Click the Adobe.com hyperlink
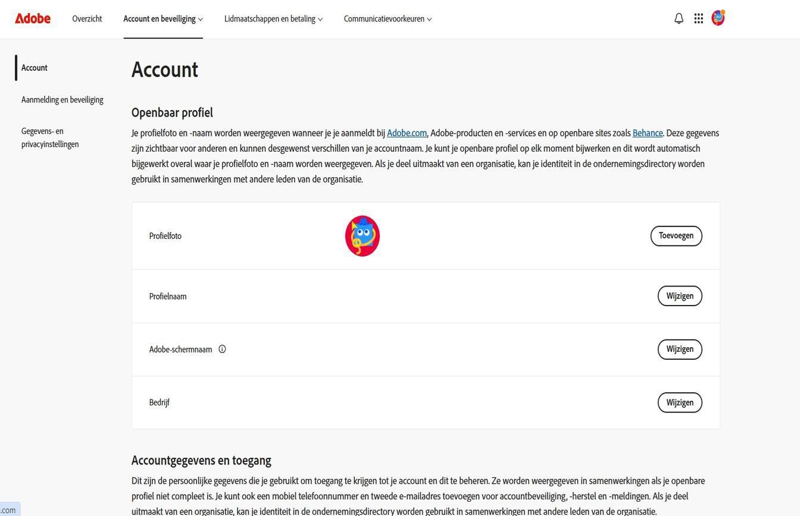This screenshot has height=516, width=800. pyautogui.click(x=407, y=133)
